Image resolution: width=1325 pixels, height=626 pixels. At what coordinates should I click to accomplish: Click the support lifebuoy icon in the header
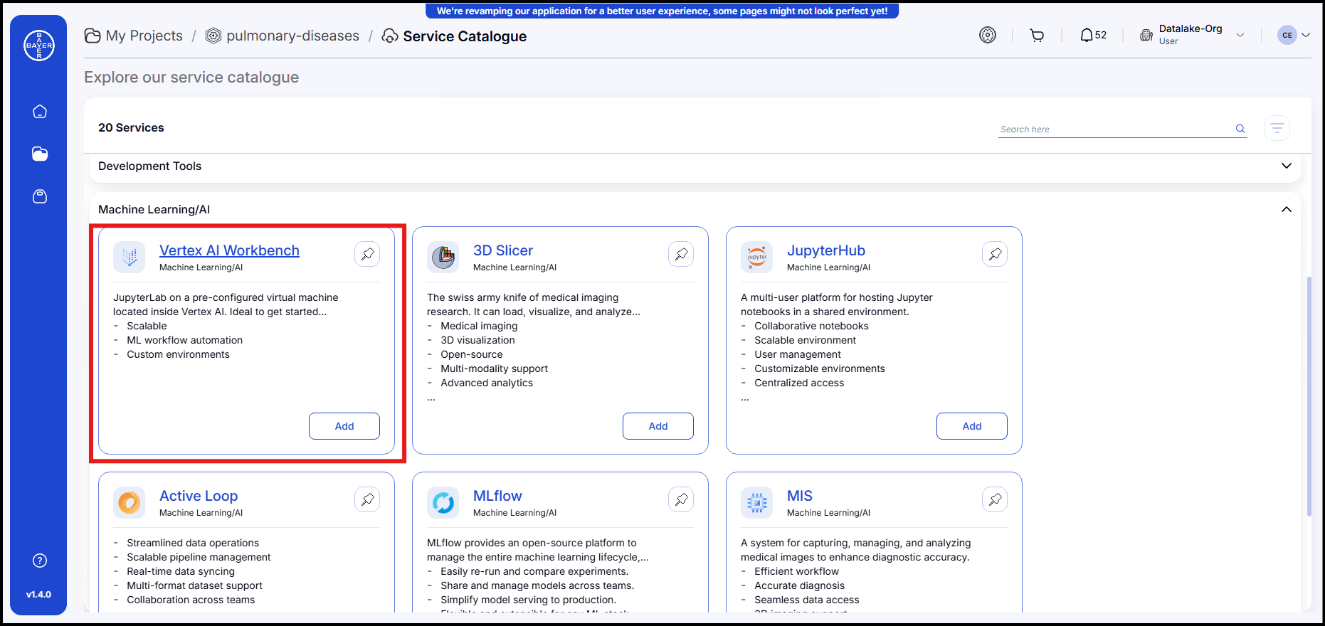[x=988, y=35]
